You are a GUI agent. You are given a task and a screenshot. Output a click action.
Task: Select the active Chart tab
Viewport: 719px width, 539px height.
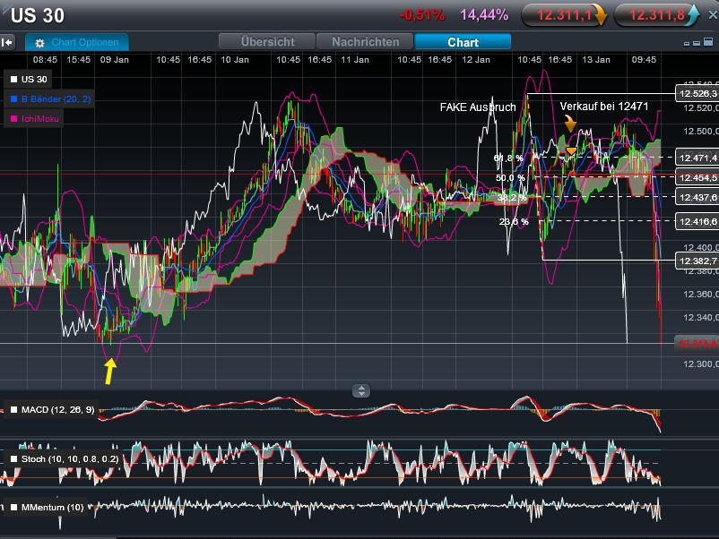click(462, 41)
